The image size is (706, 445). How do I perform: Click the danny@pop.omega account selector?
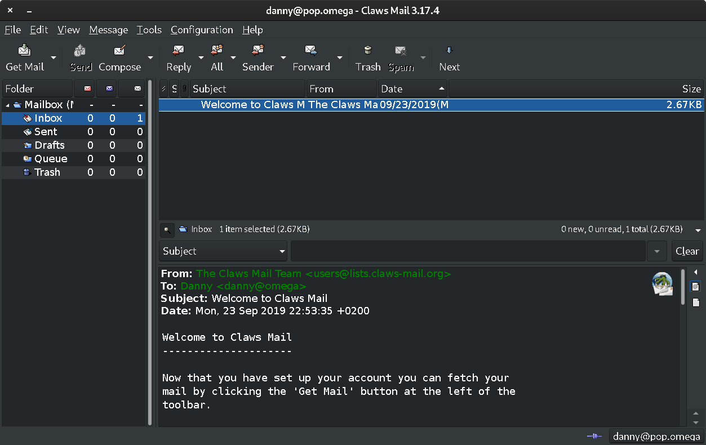656,436
